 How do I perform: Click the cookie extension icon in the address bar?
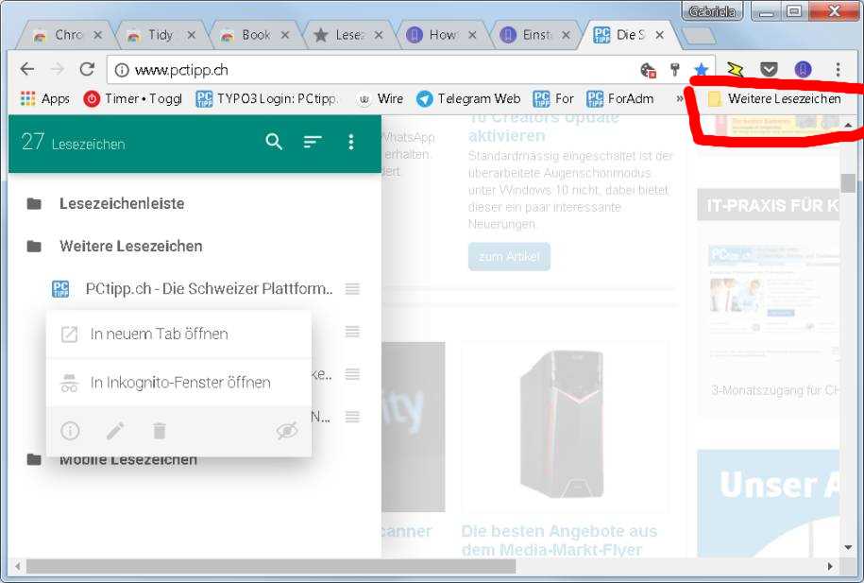click(648, 70)
